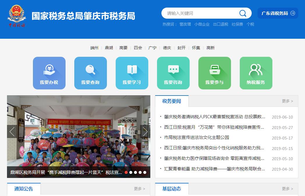This screenshot has height=196, width=305.
Task: Click into the keyword search field
Action: point(200,13)
